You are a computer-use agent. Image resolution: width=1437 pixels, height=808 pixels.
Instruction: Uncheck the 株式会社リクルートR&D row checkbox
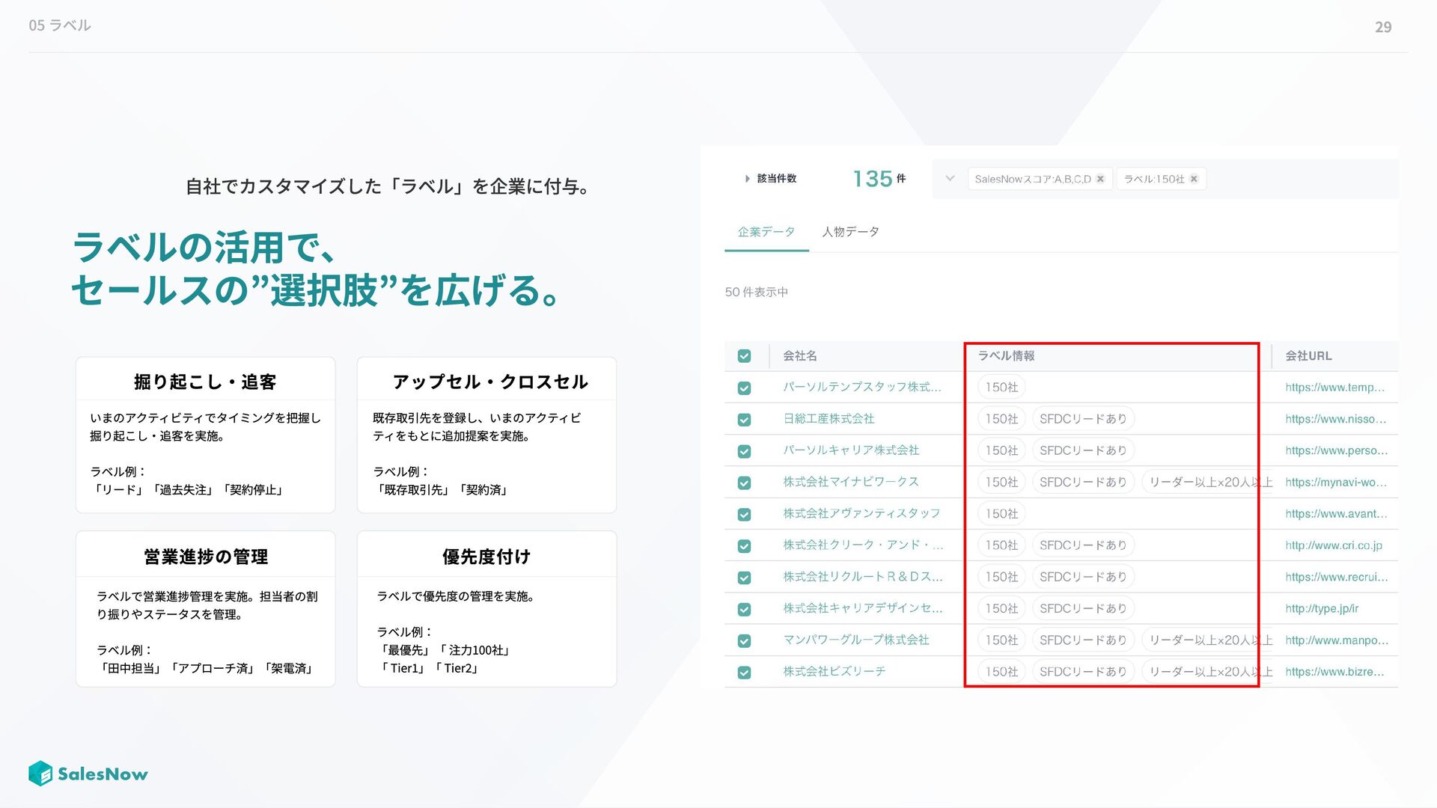click(x=744, y=578)
